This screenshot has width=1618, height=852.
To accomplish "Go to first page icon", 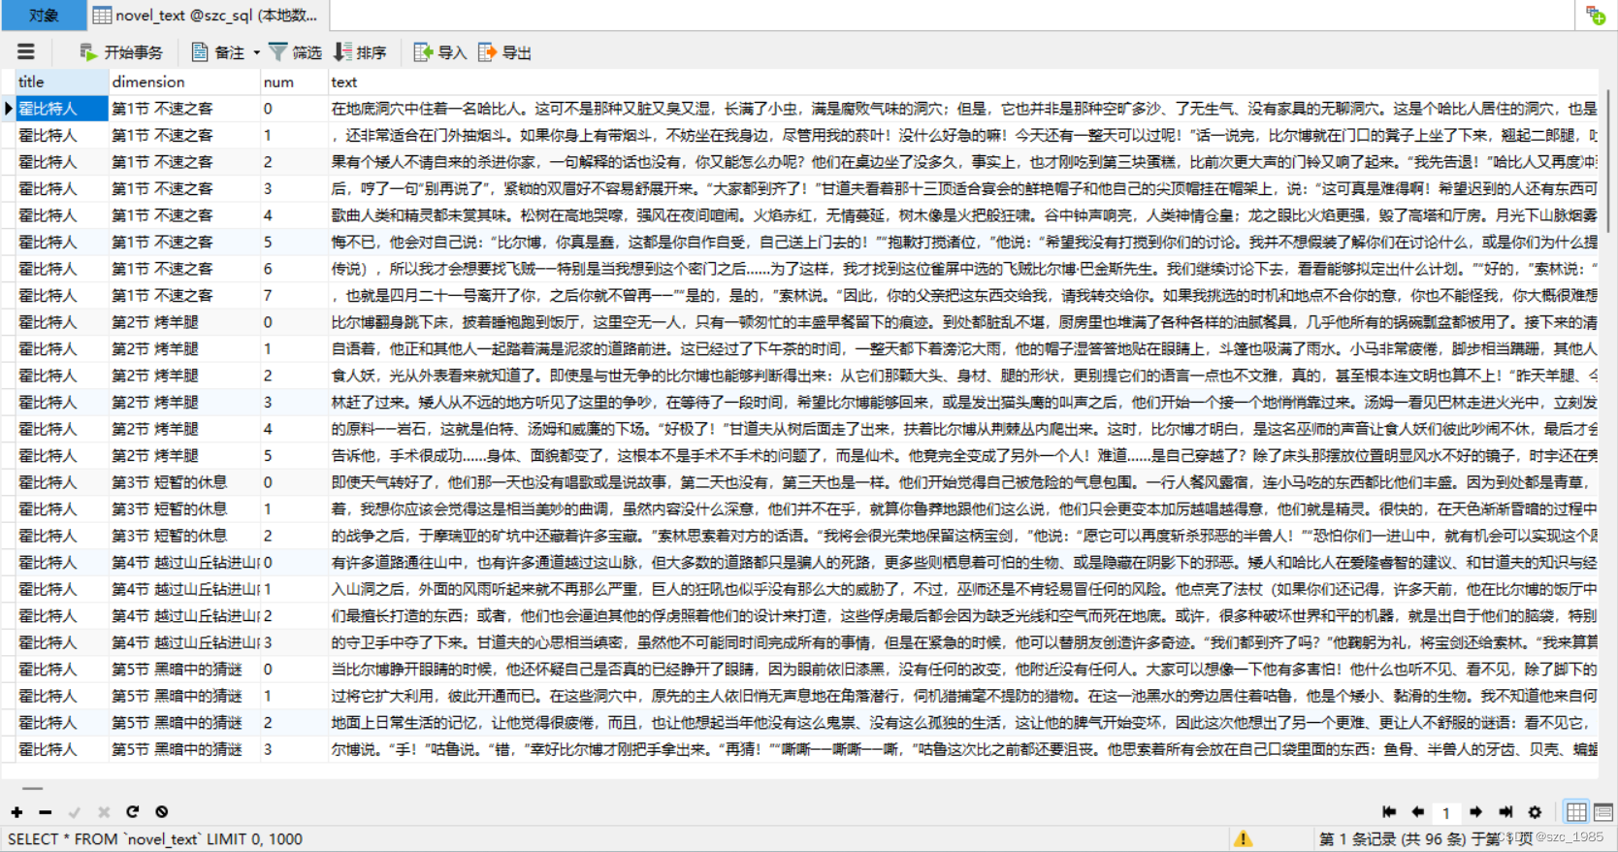I will click(1389, 812).
